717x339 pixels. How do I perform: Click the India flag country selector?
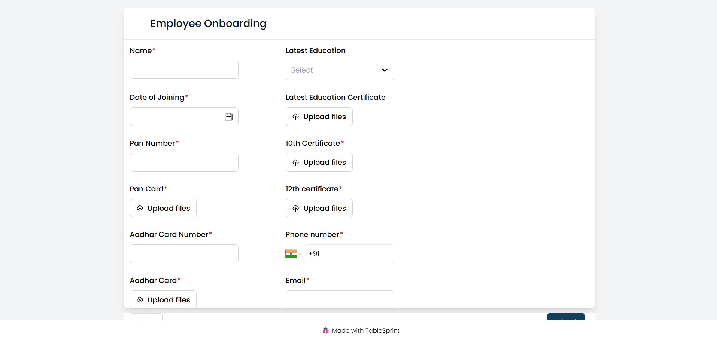point(291,254)
